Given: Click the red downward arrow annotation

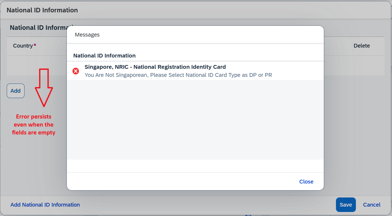Looking at the screenshot, I should coord(44,87).
